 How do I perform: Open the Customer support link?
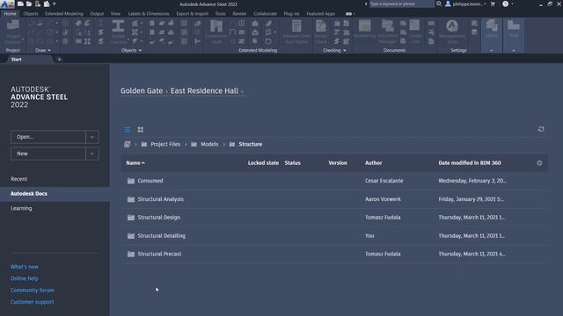[32, 302]
